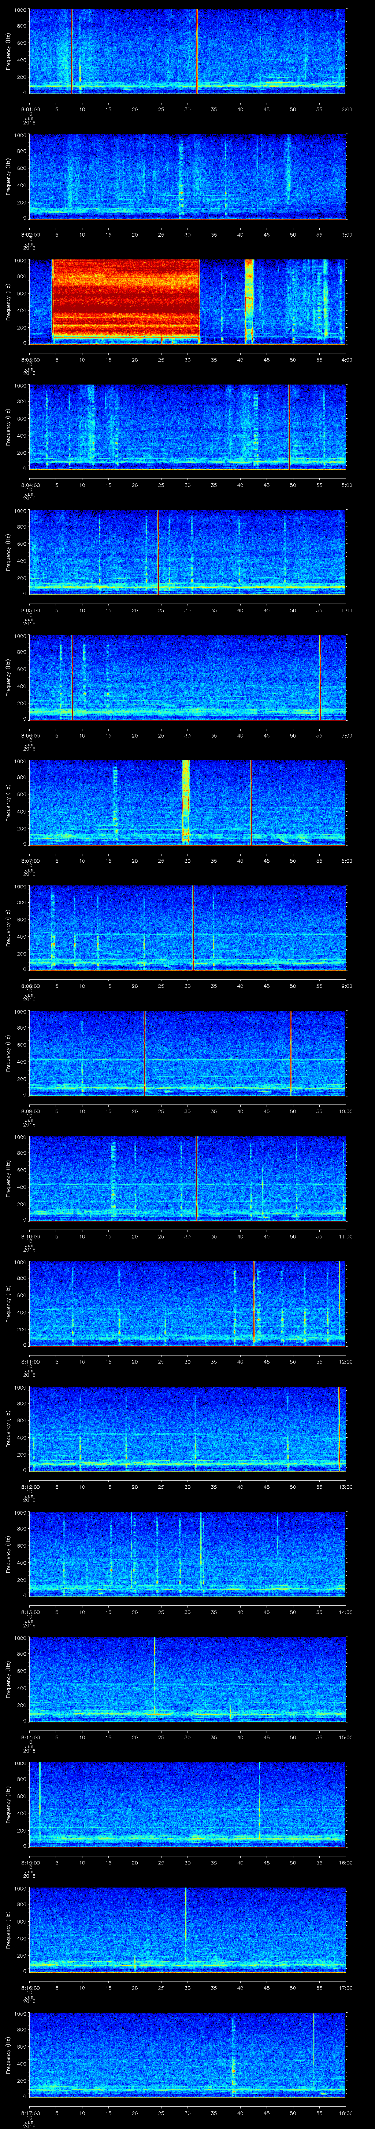Click the 8:13:00 start time label
This screenshot has width=375, height=2129.
tap(30, 1612)
